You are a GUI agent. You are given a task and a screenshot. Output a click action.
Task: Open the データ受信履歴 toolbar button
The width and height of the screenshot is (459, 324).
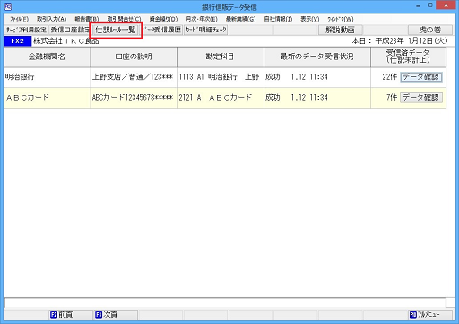[x=162, y=30]
